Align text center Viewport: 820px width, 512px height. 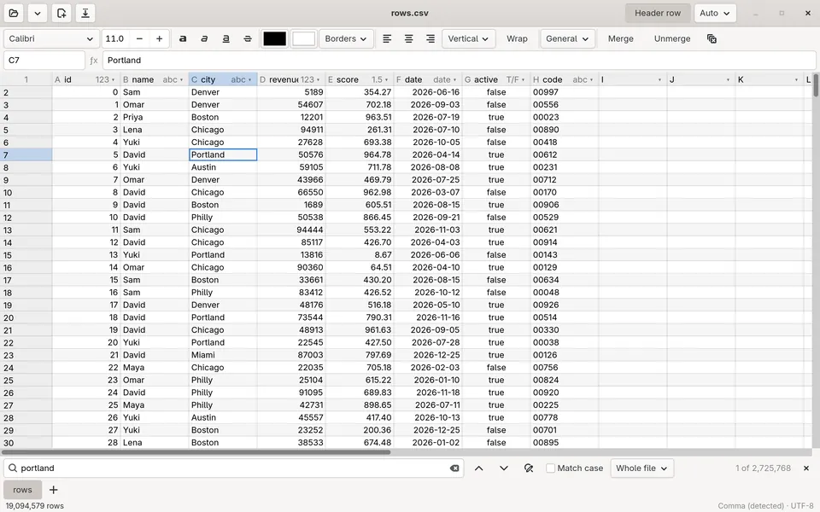[408, 38]
